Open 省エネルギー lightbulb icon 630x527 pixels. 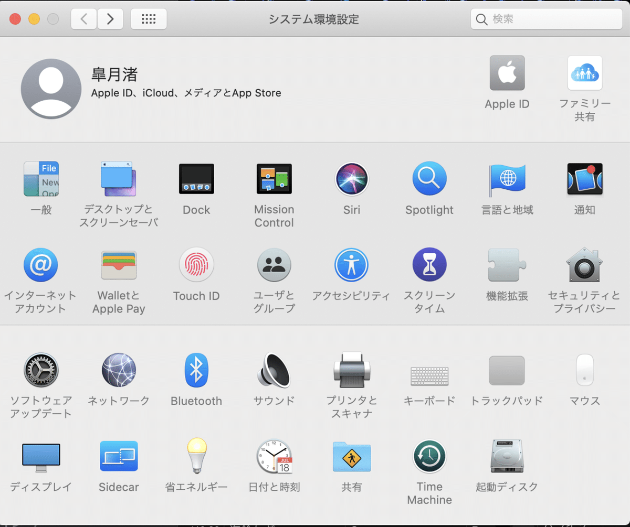point(196,456)
